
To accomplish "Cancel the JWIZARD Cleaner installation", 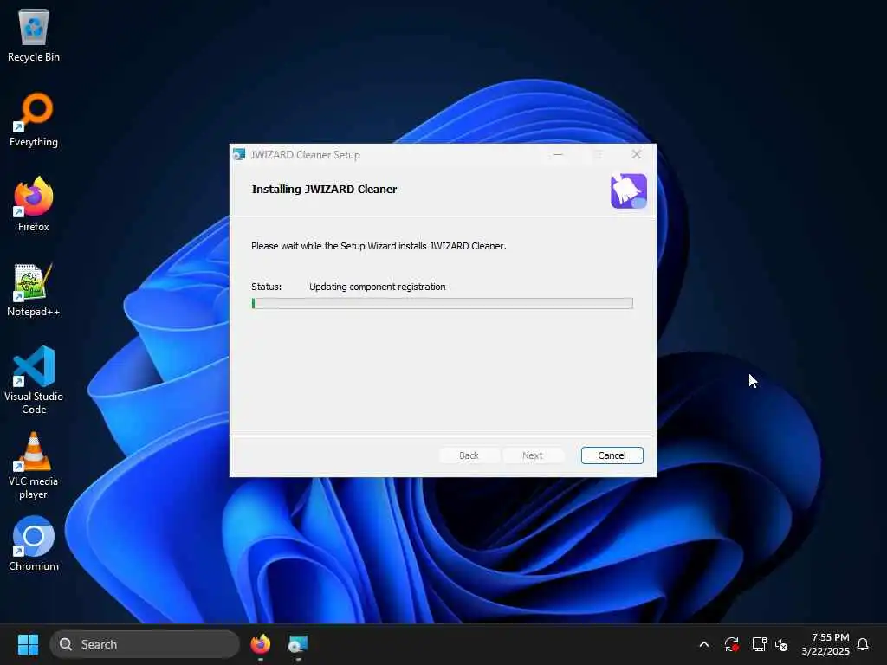I will pyautogui.click(x=612, y=455).
